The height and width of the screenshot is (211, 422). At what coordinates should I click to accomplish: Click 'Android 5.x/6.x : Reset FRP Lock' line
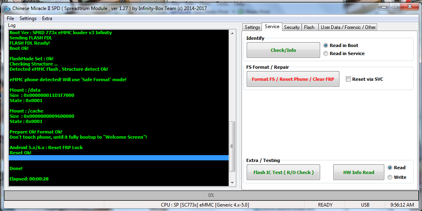(x=46, y=147)
